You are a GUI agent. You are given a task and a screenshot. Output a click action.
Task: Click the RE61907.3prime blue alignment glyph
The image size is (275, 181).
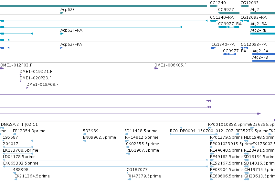128,154
